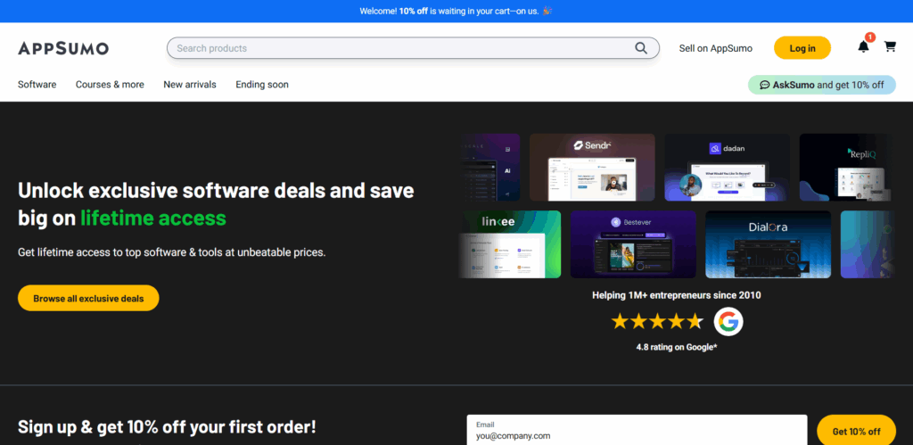Open the linkee deal thumbnail
The width and height of the screenshot is (913, 445).
pyautogui.click(x=510, y=244)
